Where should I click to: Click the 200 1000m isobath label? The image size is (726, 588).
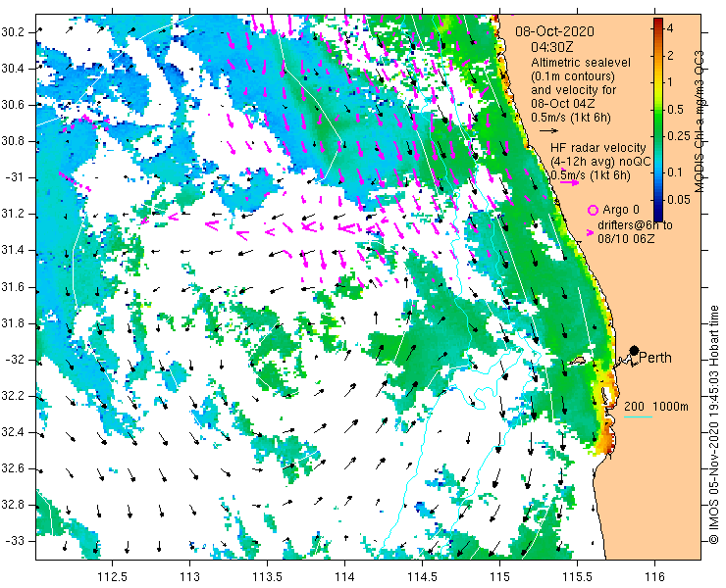[656, 407]
